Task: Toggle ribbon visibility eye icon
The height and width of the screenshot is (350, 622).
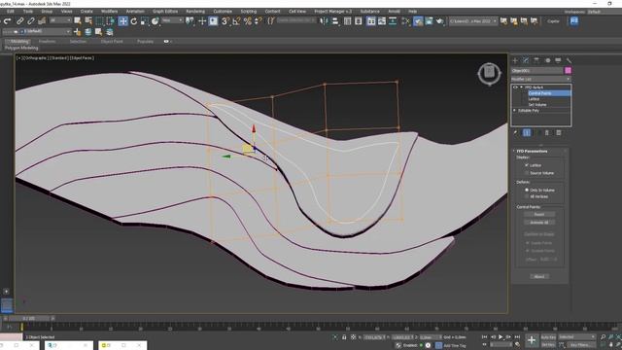Action: pyautogui.click(x=166, y=41)
